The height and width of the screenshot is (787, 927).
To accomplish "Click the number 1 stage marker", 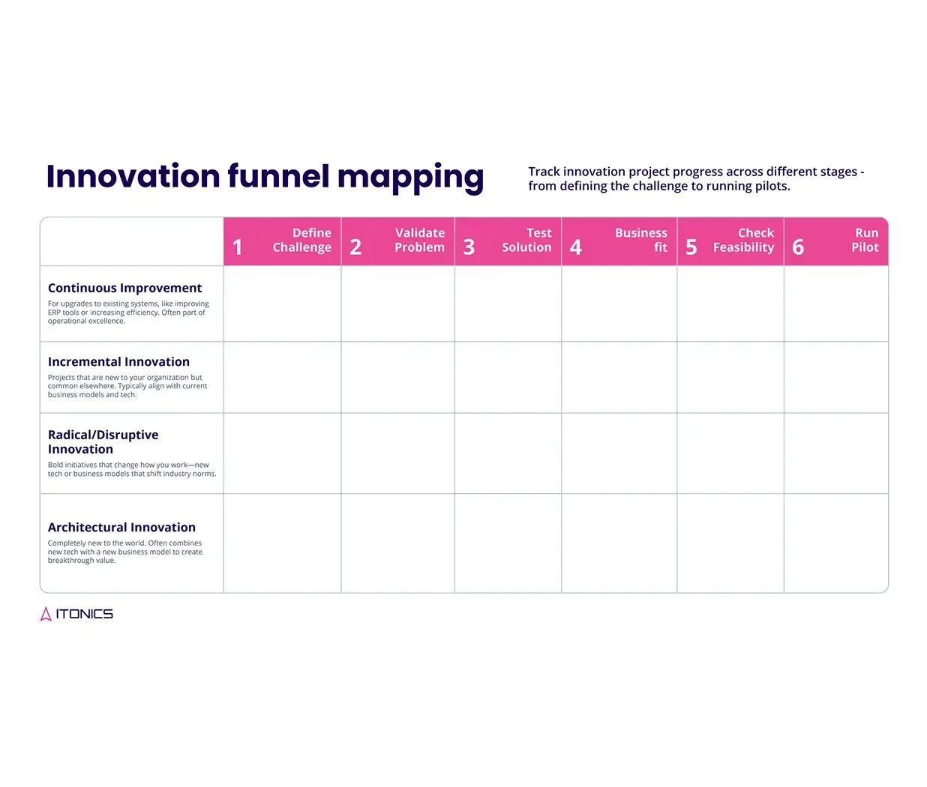I will pos(237,247).
